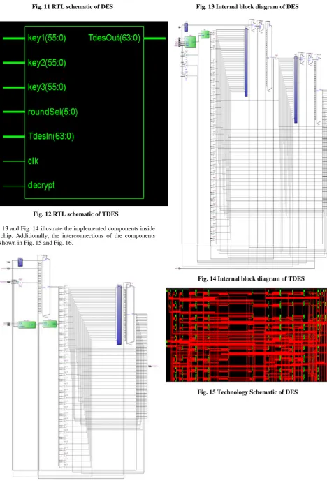Click the roundSel(5:0) port label
Image resolution: width=327 pixels, height=483 pixels.
pos(52,112)
